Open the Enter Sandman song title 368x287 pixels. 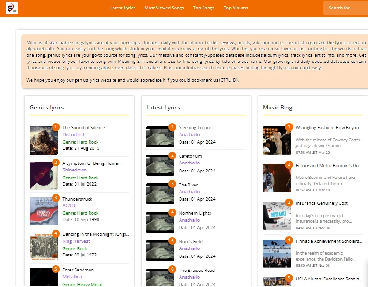78,270
